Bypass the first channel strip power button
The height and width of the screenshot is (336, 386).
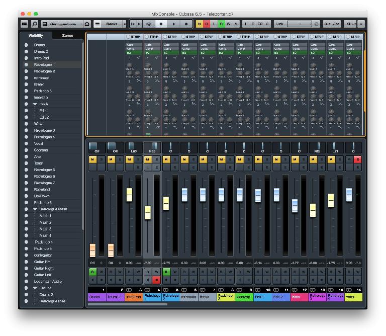coord(128,37)
